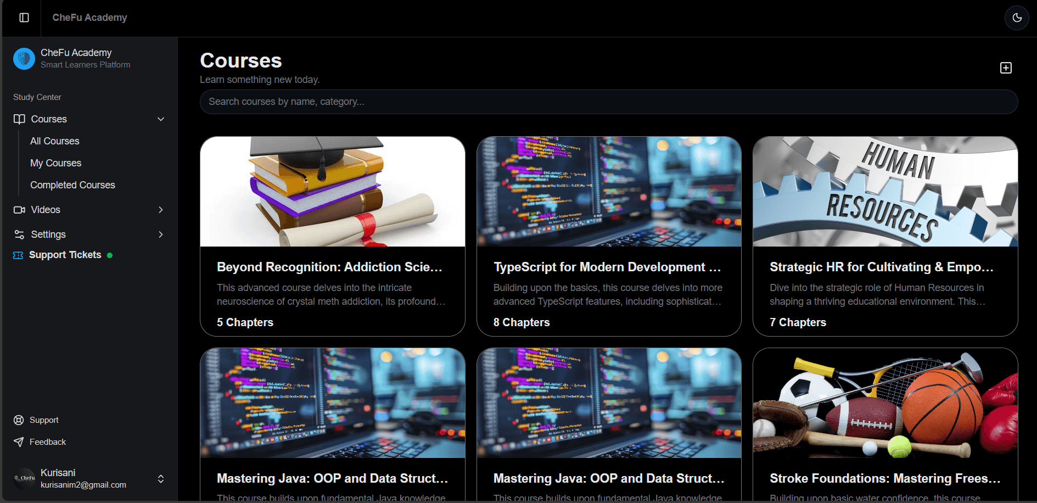
Task: Switch to dark mode with moon icon
Action: click(1017, 18)
